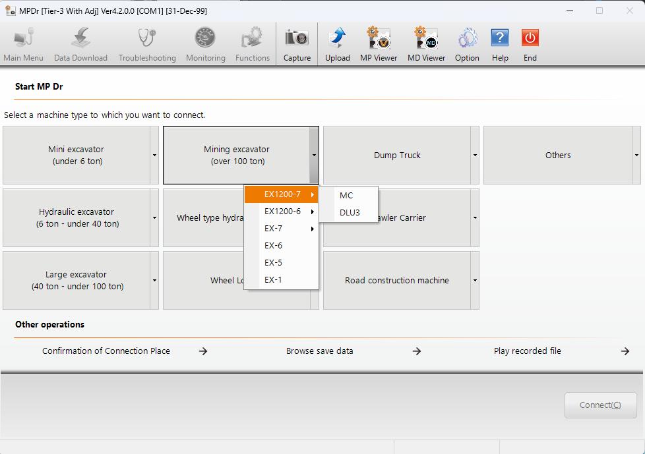This screenshot has height=454, width=645.
Task: Open Help question mark icon
Action: point(500,38)
